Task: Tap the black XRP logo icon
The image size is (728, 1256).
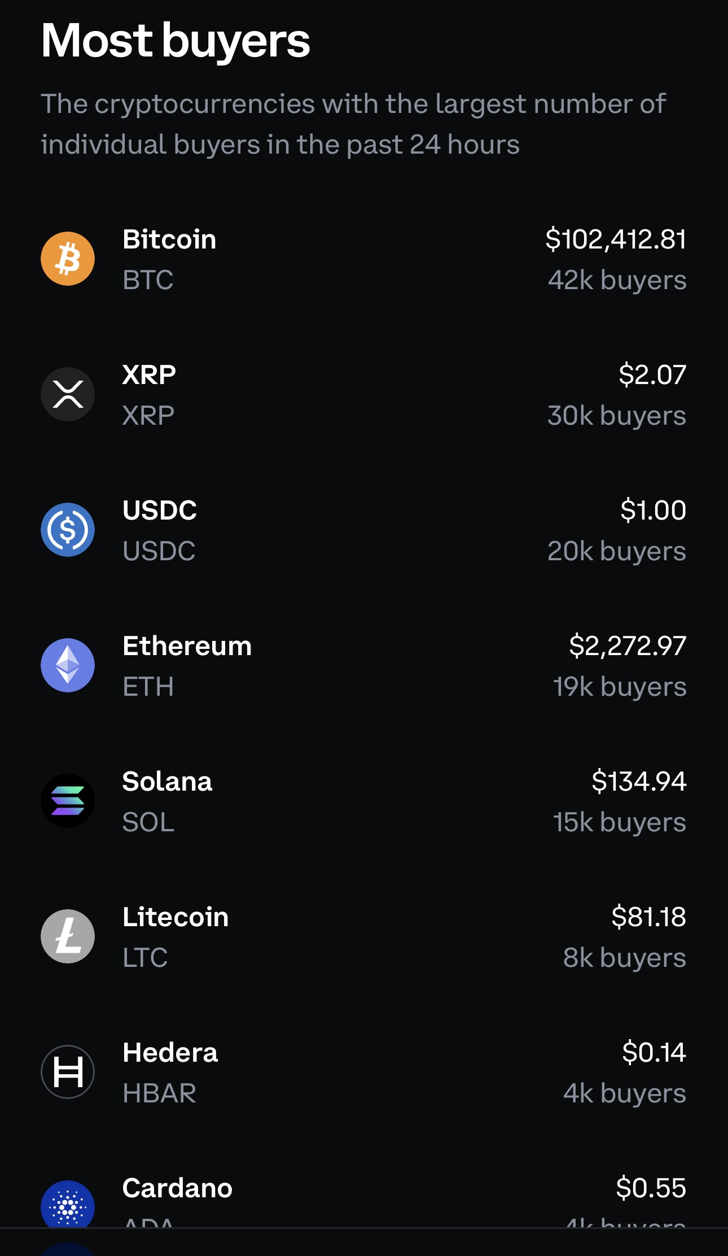Action: 68,394
